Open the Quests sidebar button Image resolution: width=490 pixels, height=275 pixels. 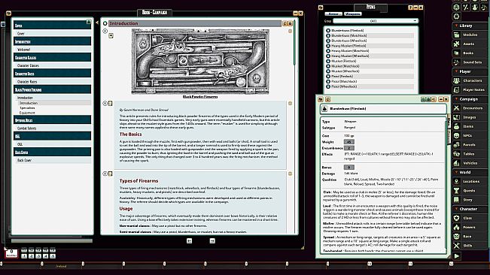pyautogui.click(x=470, y=191)
